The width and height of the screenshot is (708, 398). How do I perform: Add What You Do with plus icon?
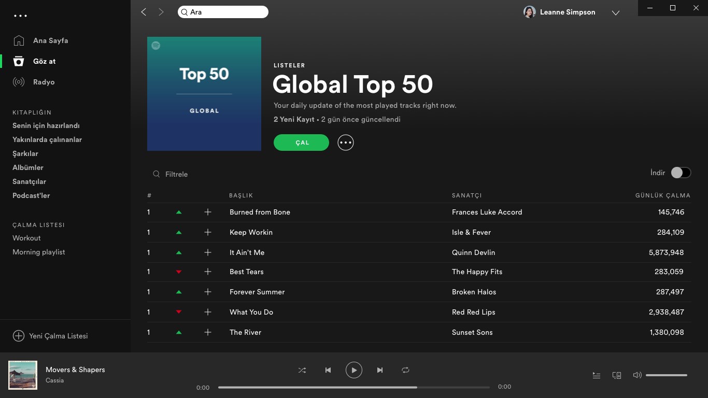(x=208, y=312)
